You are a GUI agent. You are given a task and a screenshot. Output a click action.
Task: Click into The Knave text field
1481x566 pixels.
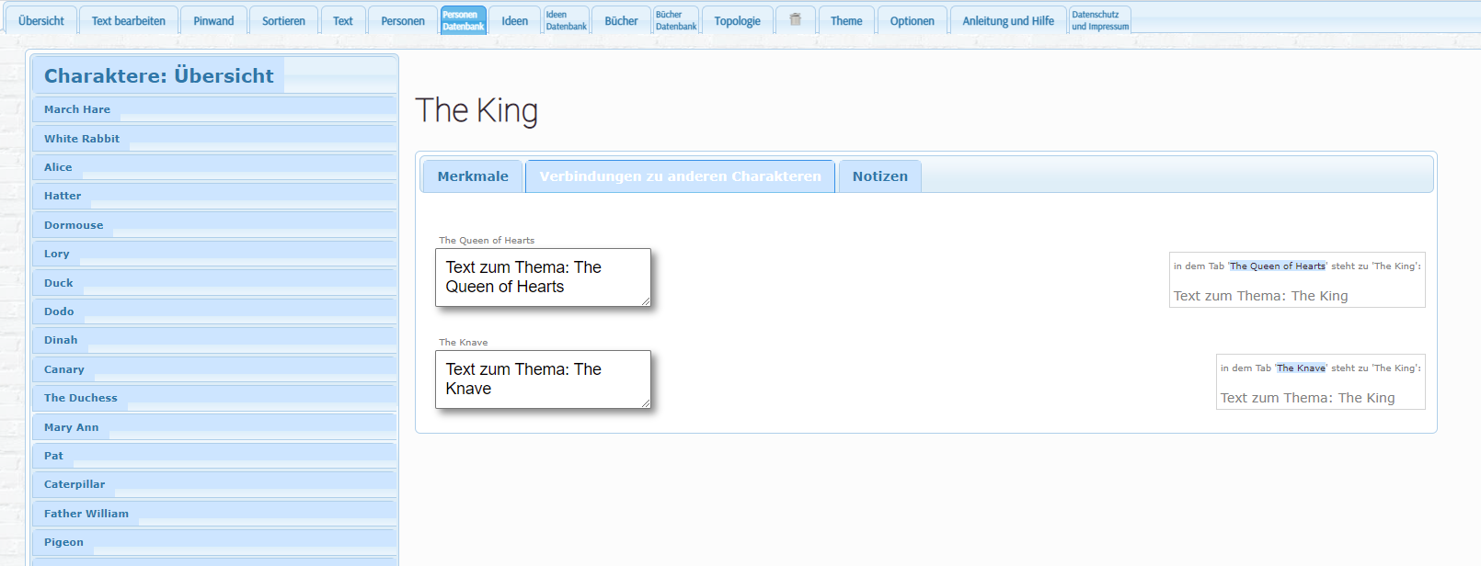(x=543, y=379)
